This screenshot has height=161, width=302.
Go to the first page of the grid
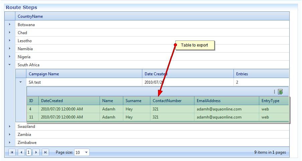click(x=12, y=152)
